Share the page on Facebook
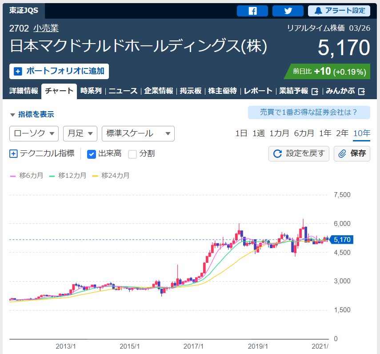Image resolution: width=380 pixels, height=354 pixels. click(x=252, y=11)
